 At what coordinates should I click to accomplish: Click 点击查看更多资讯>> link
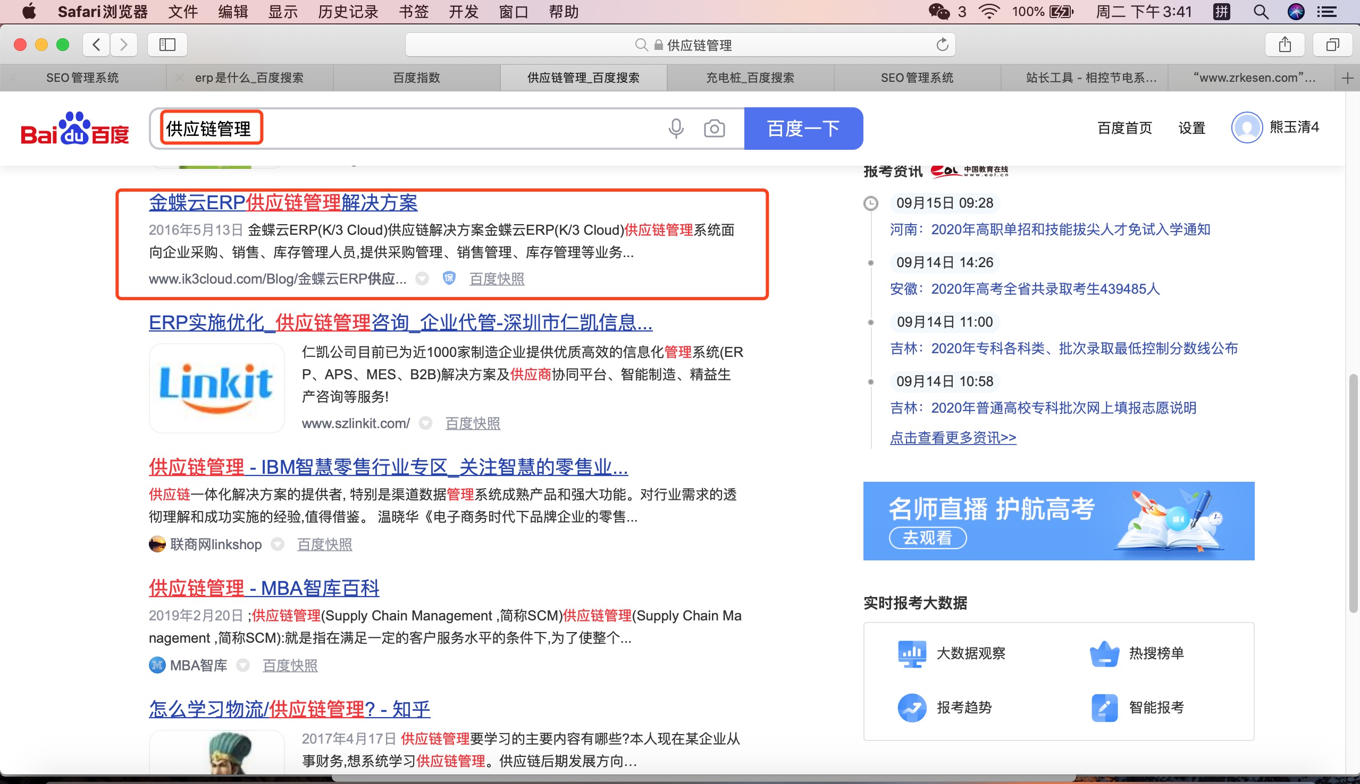953,438
